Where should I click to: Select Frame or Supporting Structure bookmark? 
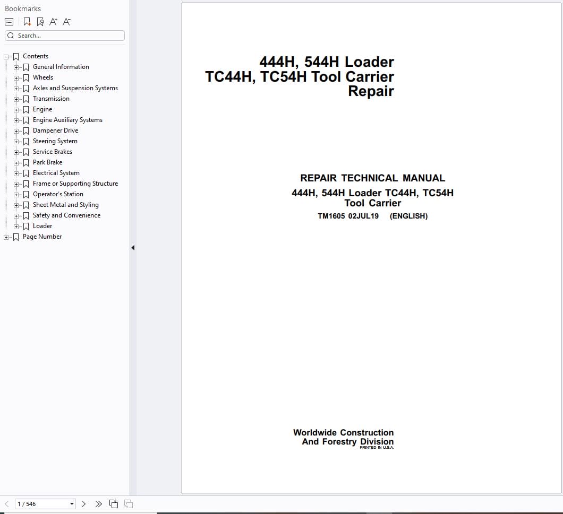[75, 184]
